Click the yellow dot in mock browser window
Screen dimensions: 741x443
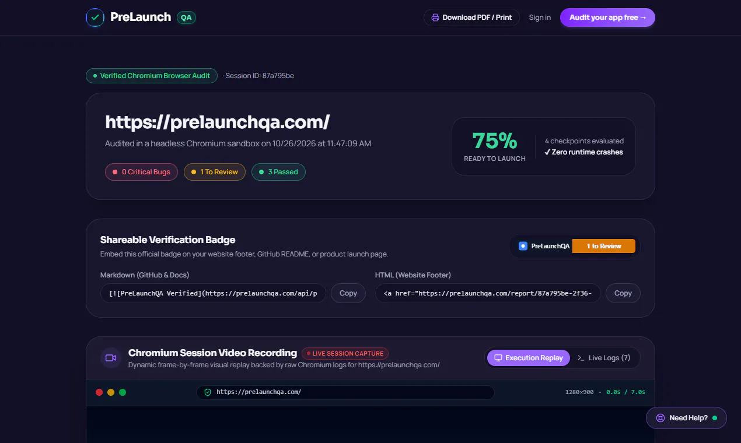(111, 392)
